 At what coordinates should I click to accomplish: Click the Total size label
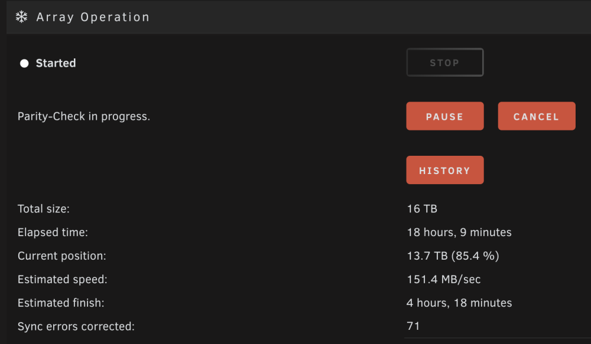coord(43,209)
